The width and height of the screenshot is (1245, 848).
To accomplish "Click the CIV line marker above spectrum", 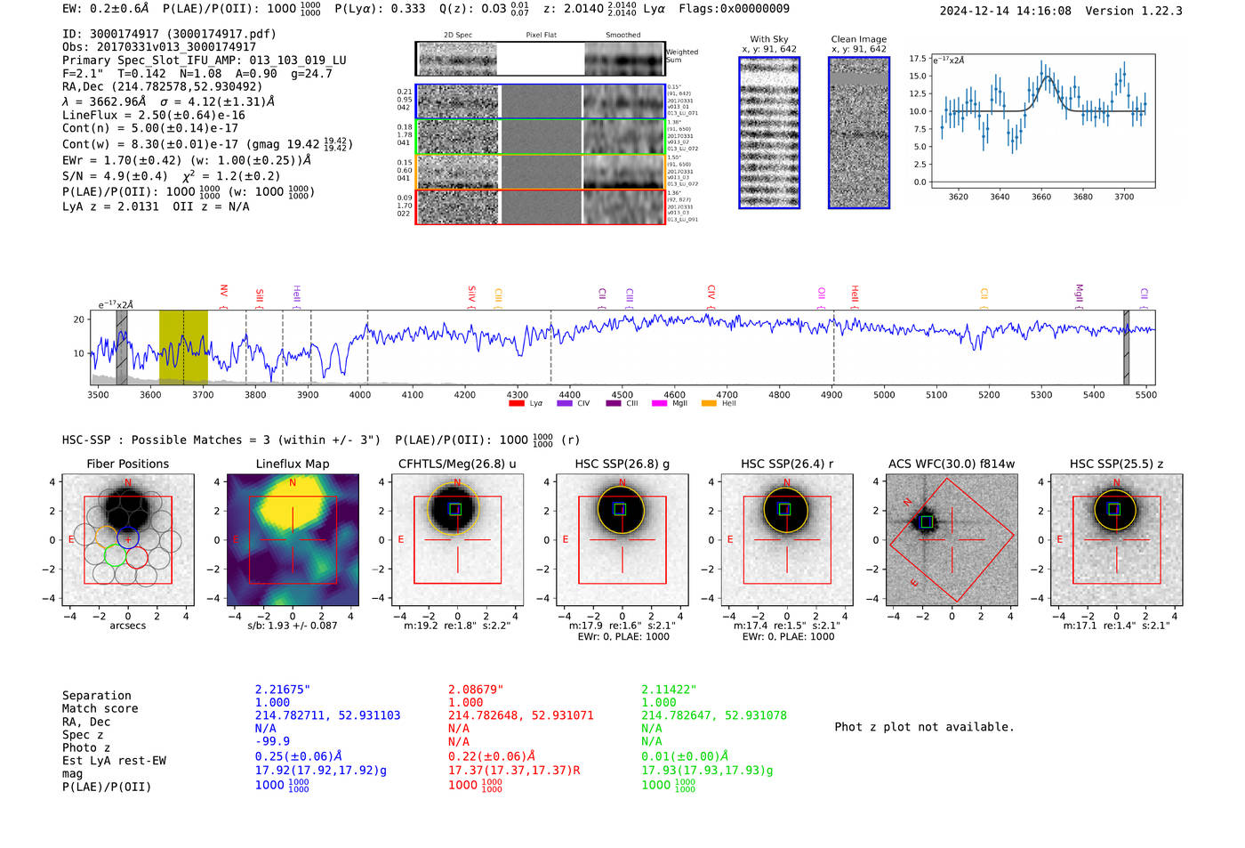I will 711,293.
